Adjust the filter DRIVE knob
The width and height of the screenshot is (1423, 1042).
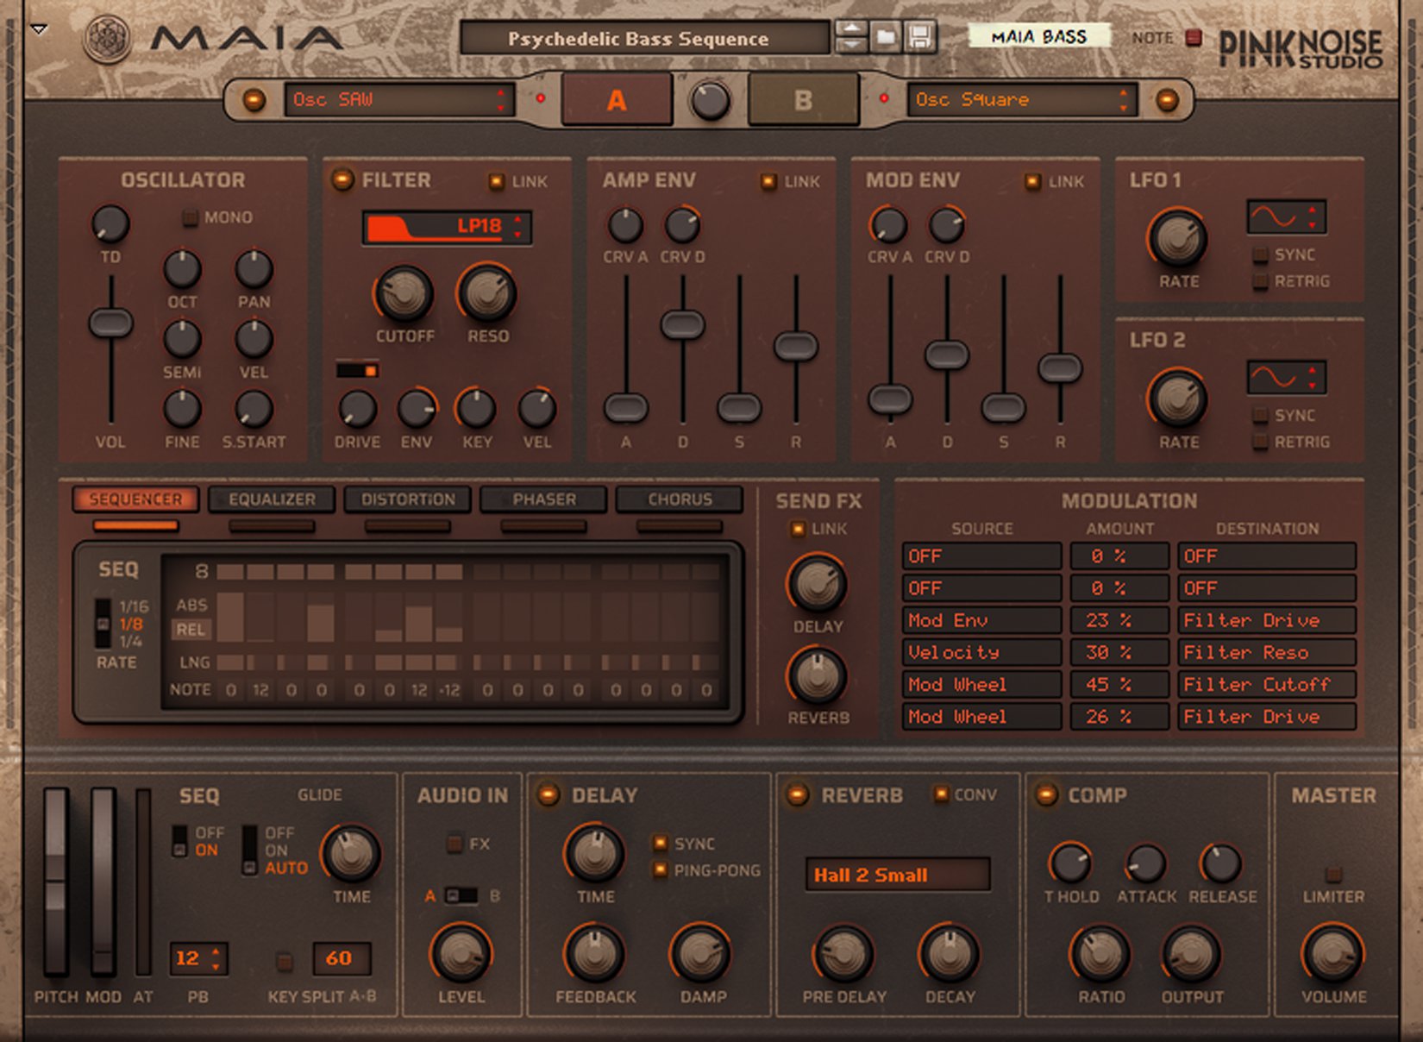coord(356,409)
